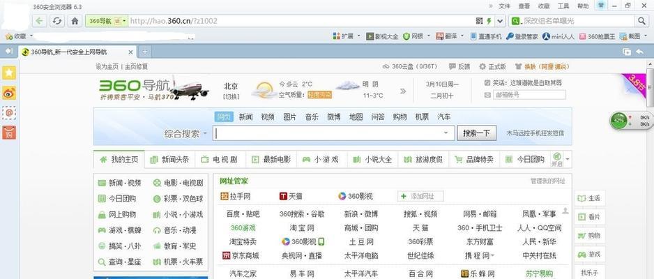
Task: Click the 切换 city switch link
Action: tap(231, 96)
